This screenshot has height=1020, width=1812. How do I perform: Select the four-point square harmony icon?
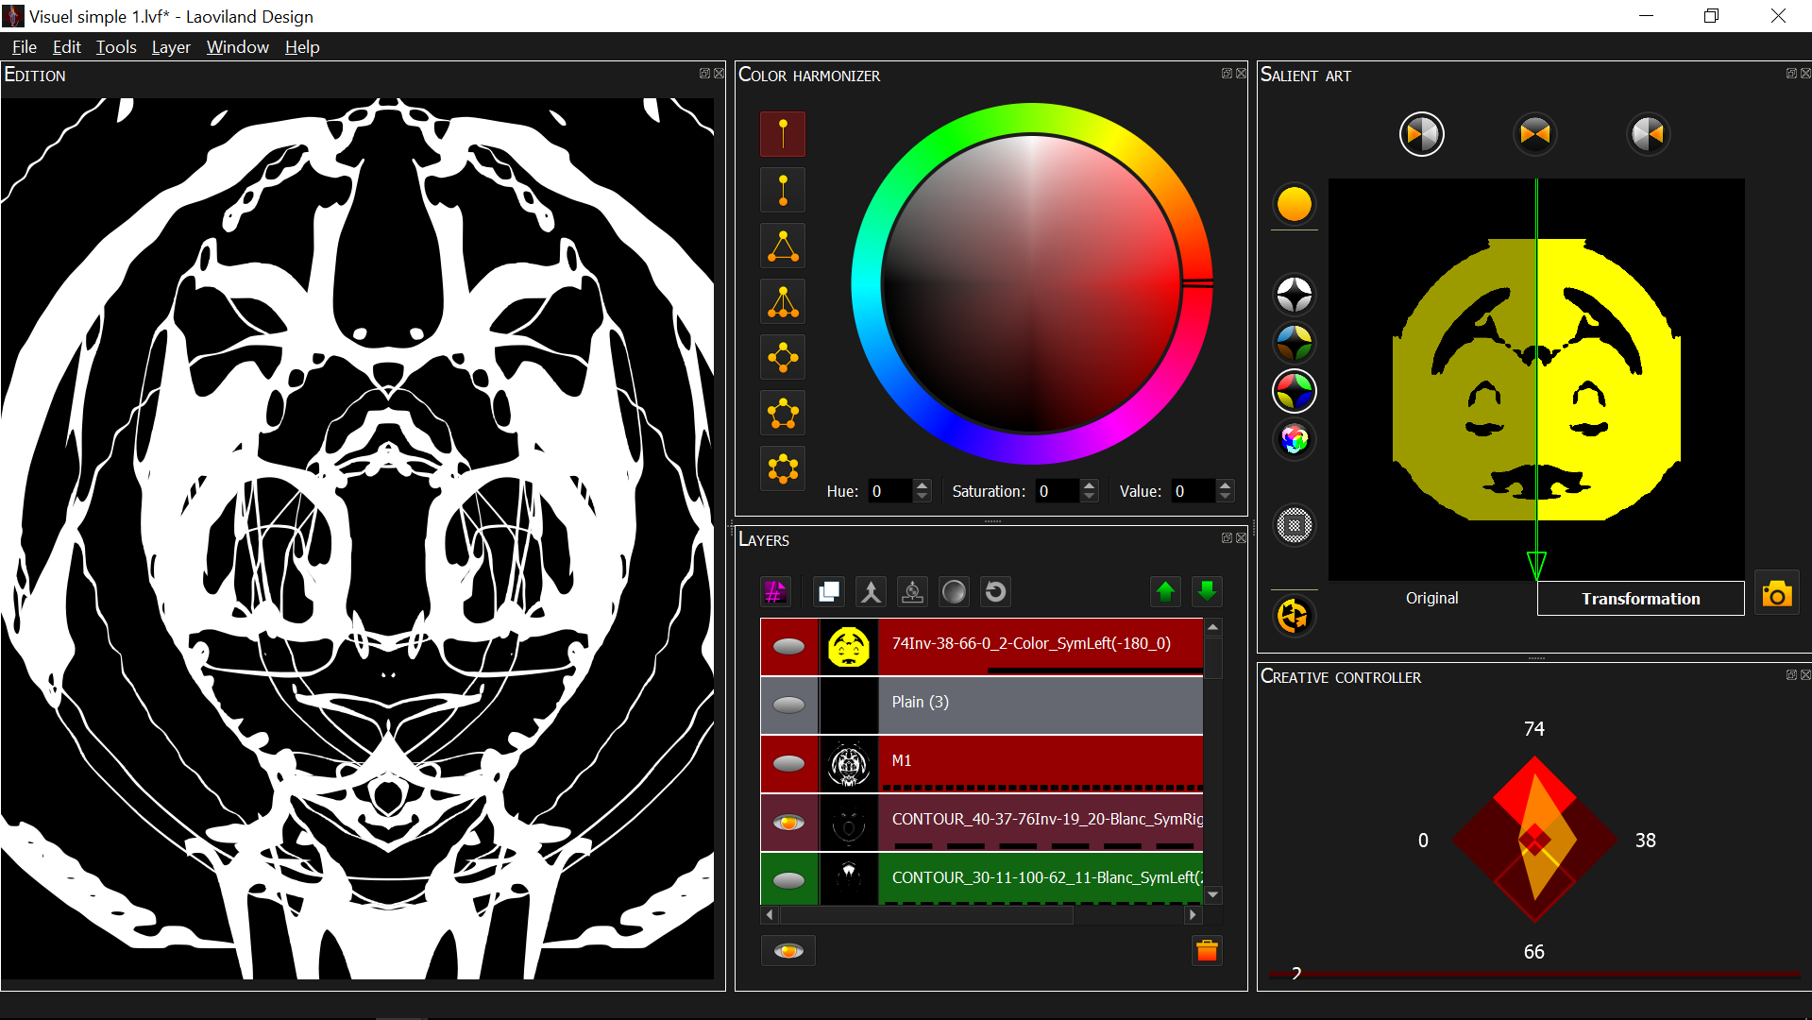coord(783,357)
